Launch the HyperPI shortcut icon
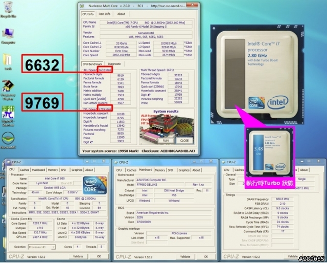 [x=8, y=116]
